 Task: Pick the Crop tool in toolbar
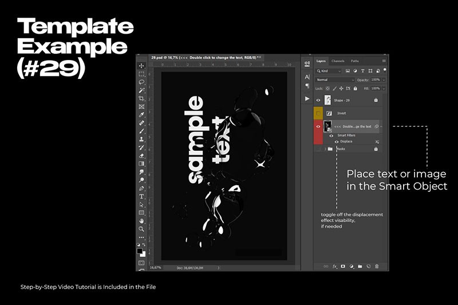(x=141, y=98)
